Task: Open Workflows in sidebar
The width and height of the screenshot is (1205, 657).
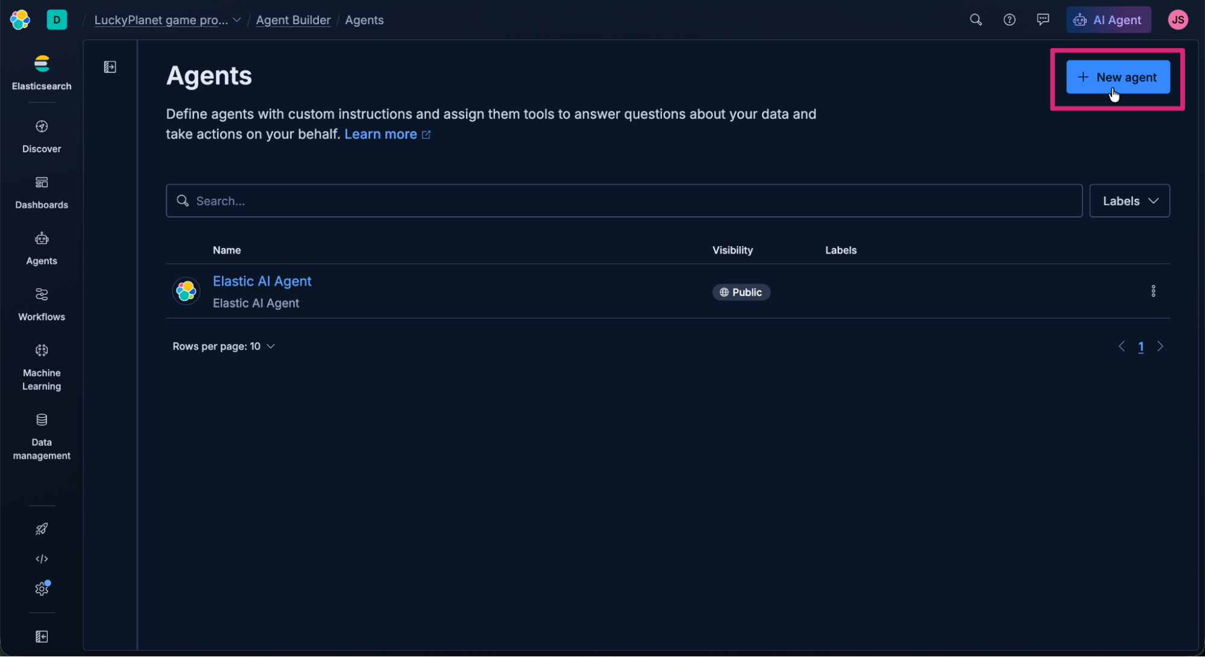Action: point(42,305)
